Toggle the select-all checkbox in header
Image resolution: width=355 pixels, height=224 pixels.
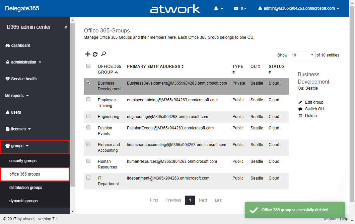click(x=88, y=66)
